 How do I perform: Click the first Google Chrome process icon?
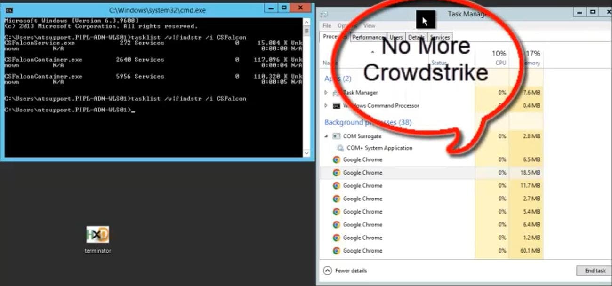336,159
